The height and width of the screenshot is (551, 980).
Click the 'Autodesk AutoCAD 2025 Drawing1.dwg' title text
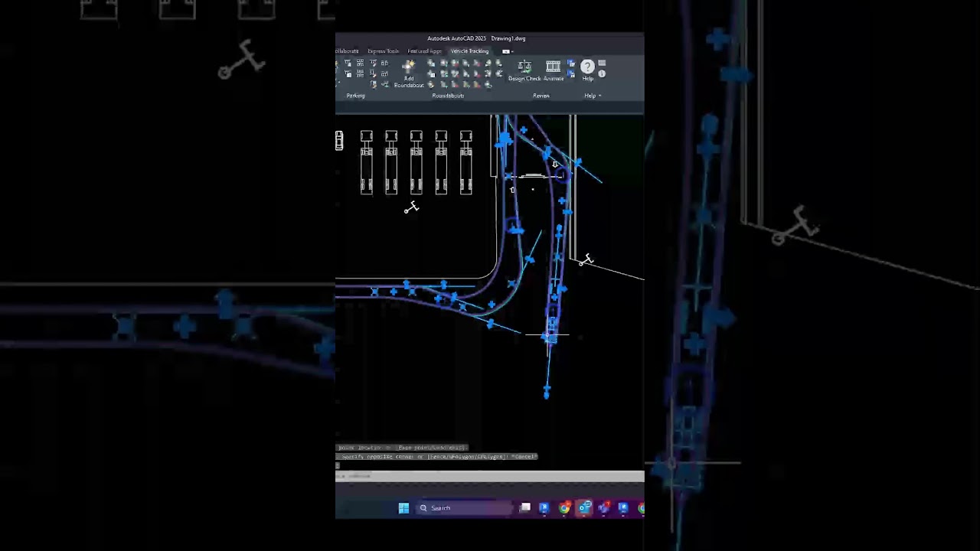click(476, 38)
